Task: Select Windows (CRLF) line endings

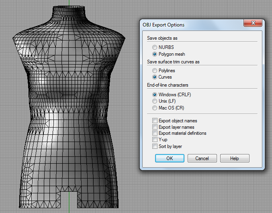Action: pyautogui.click(x=155, y=95)
